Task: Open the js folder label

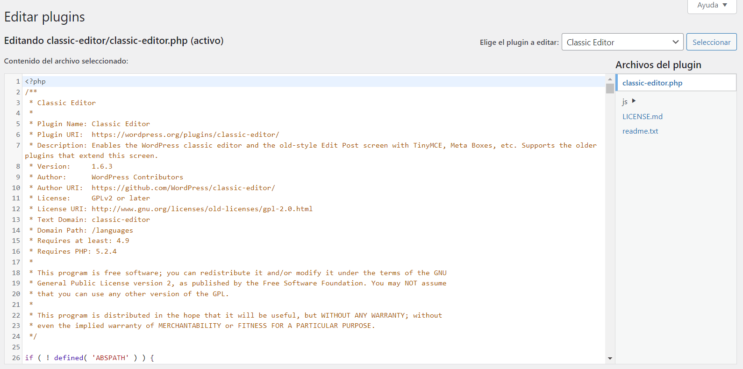Action: pos(625,101)
